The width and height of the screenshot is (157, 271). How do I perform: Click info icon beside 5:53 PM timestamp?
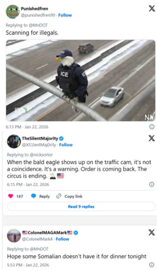pos(152,265)
